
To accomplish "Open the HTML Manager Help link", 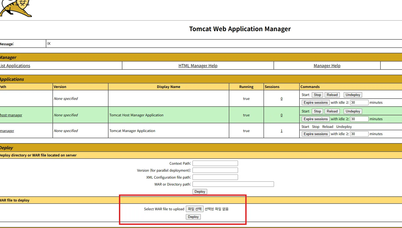I will 198,66.
